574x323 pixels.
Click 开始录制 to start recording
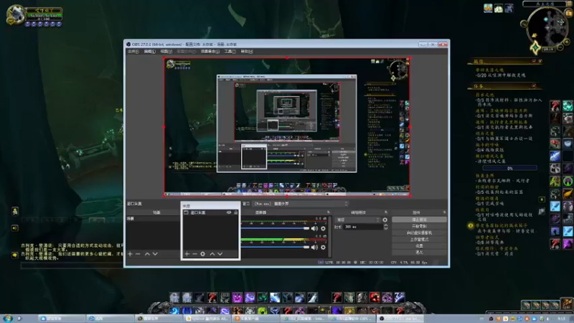tap(419, 226)
